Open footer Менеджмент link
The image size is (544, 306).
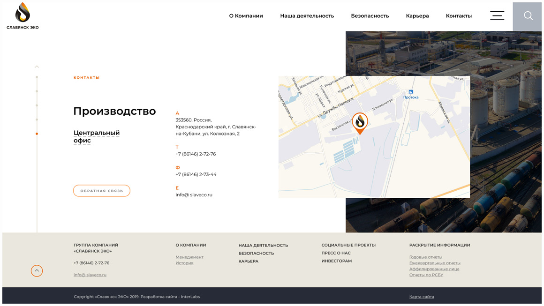189,257
